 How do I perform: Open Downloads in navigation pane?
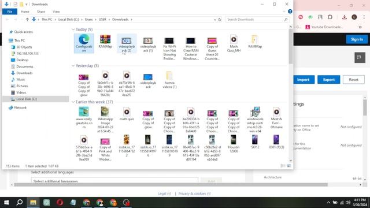coord(24,73)
